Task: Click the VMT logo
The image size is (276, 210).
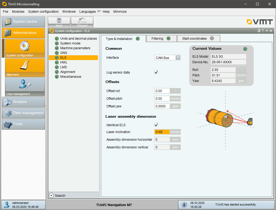Action: coord(260,22)
